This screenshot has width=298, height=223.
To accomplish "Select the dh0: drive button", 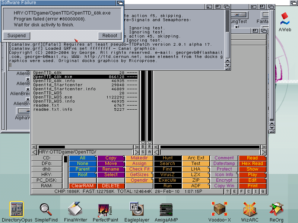I will (x=47, y=169).
